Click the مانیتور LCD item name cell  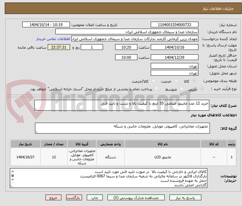(x=162, y=157)
